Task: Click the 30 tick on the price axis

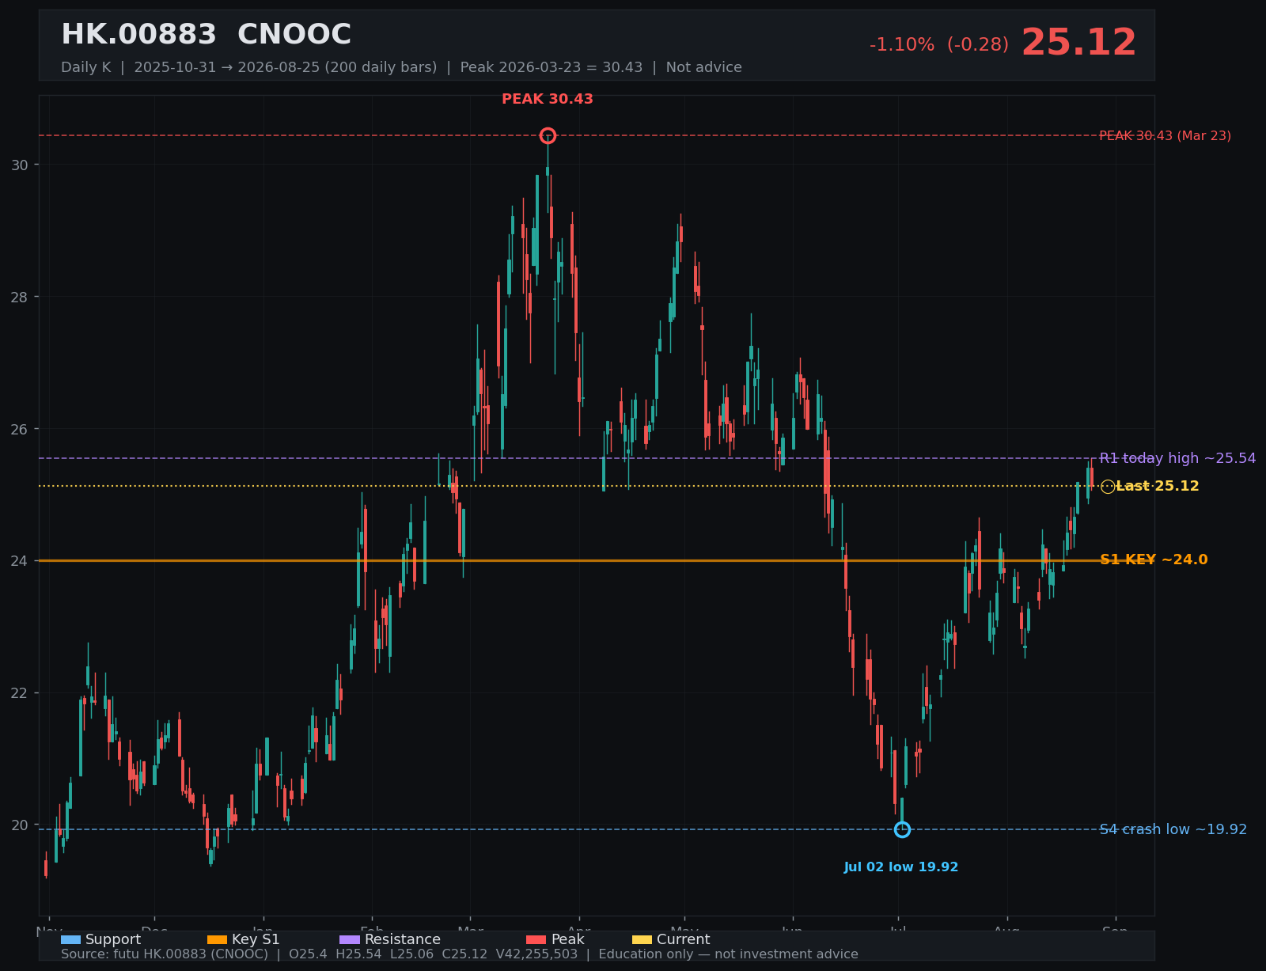Action: (20, 165)
